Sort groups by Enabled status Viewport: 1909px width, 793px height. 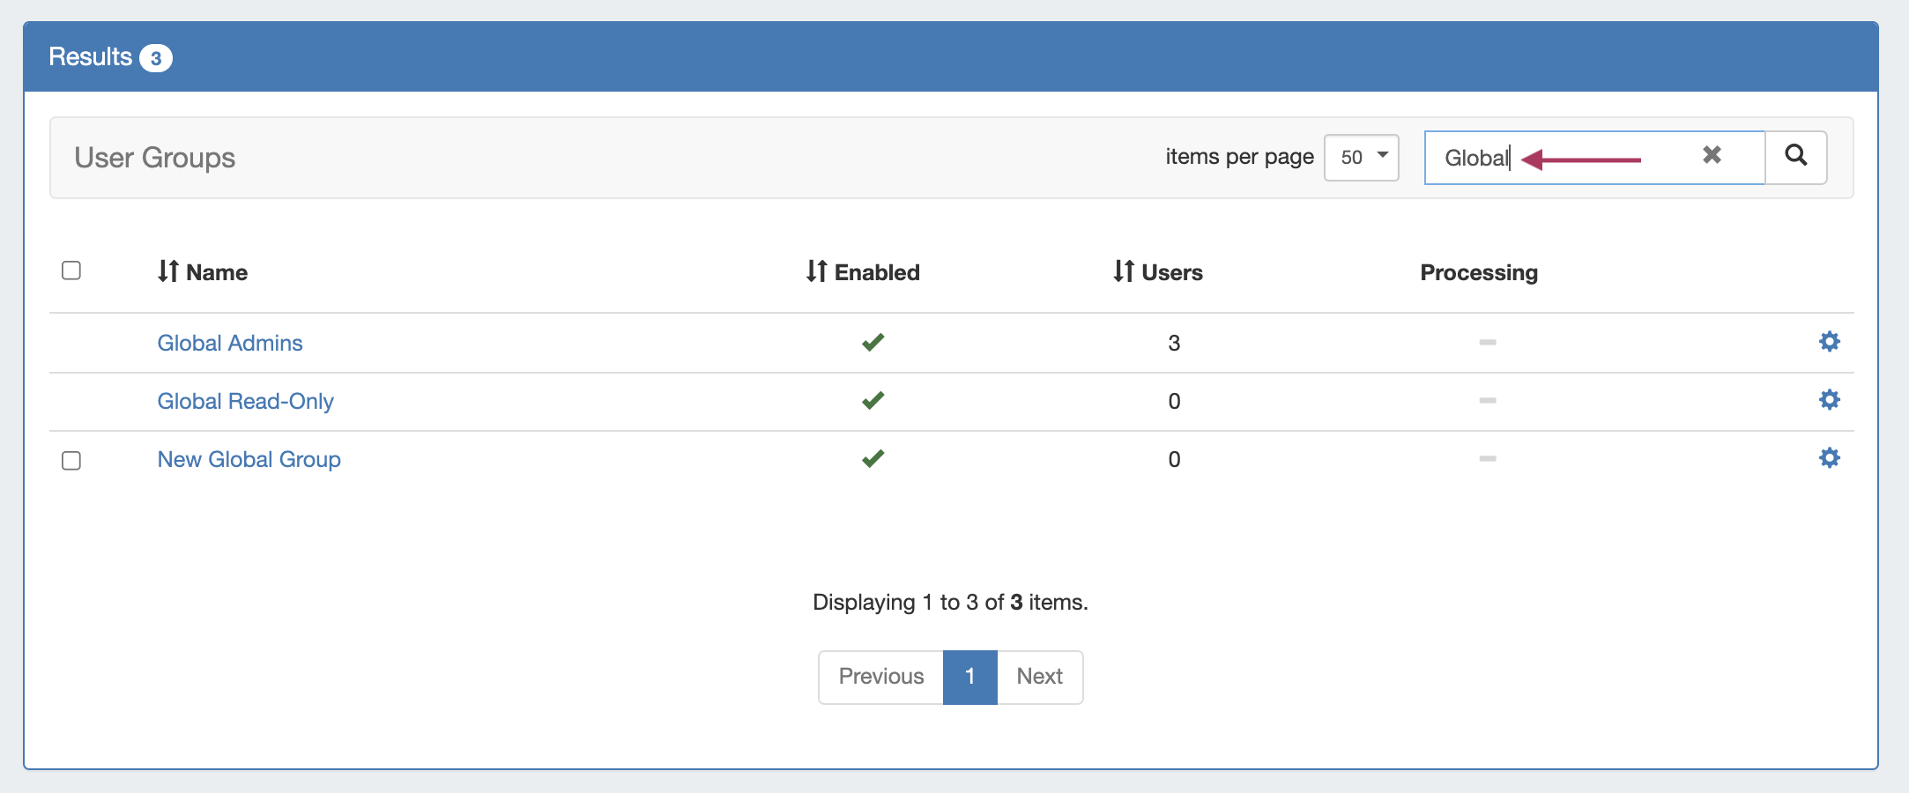coord(863,272)
